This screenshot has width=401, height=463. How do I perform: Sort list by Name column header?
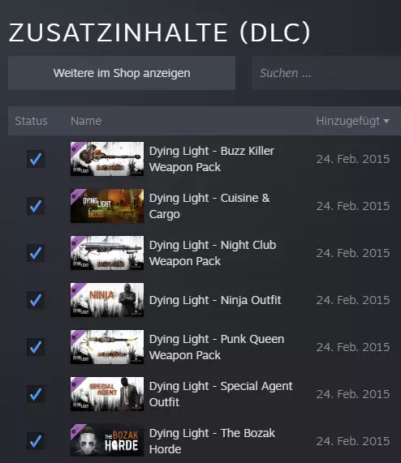click(86, 121)
